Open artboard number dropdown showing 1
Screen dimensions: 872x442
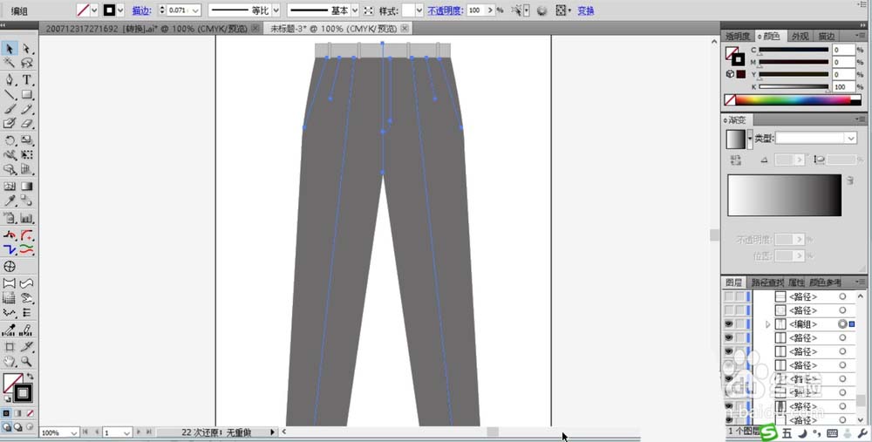pos(126,432)
